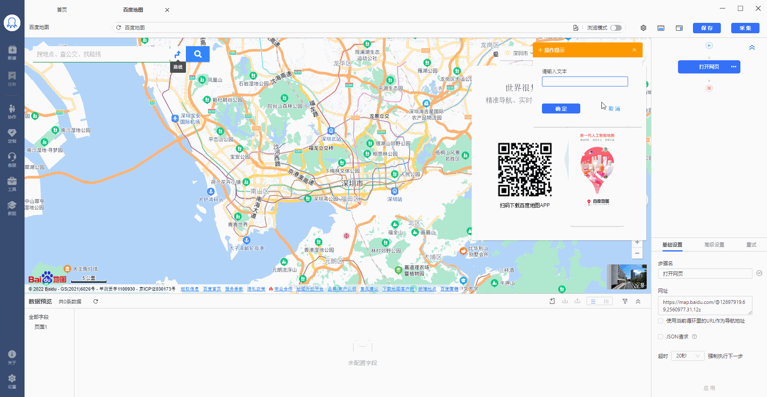Collapse the 操作提示 panel chevron
The image size is (767, 397).
pyautogui.click(x=634, y=50)
